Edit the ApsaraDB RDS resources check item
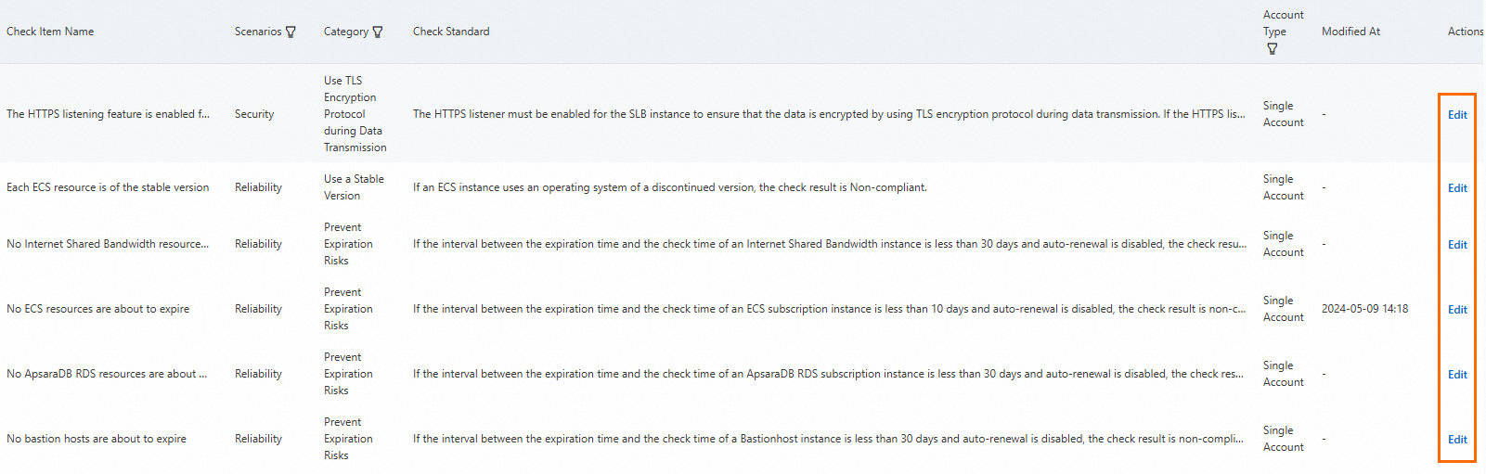The height and width of the screenshot is (474, 1486). coord(1457,375)
